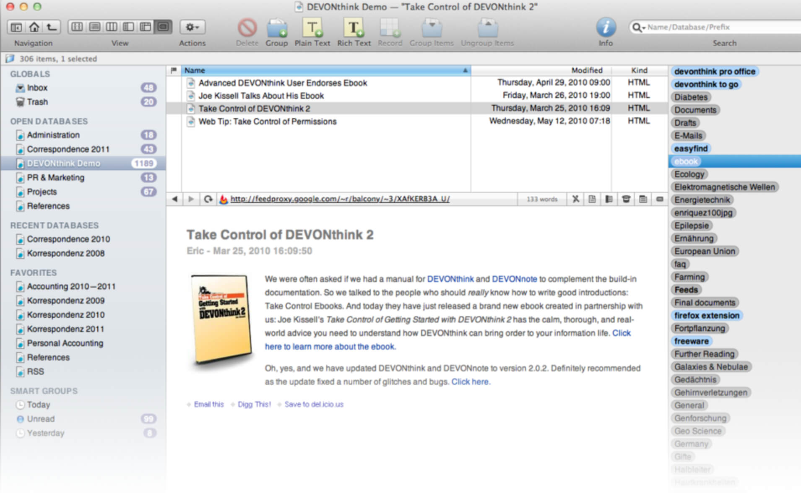Click the document proxy icon in title bar
The width and height of the screenshot is (801, 493).
pos(299,7)
